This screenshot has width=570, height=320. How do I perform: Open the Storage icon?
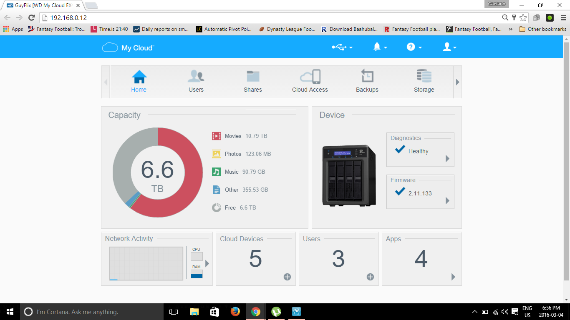424,76
